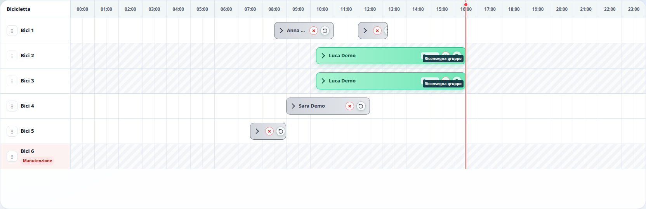The height and width of the screenshot is (209, 646).
Task: Expand the Luca Demo booking on Bici 2
Action: click(x=323, y=56)
